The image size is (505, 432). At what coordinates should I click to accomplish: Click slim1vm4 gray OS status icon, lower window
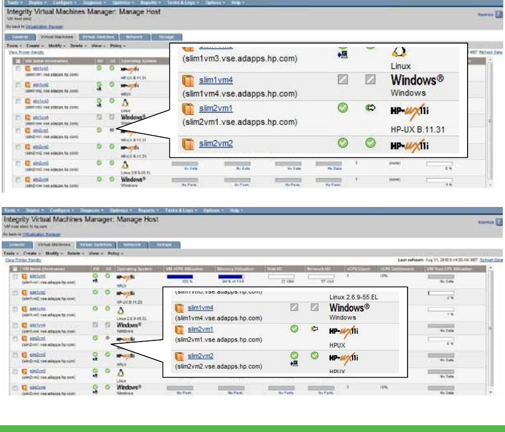108,325
